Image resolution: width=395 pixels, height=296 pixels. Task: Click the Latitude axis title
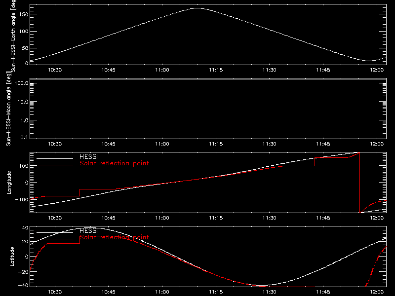click(12, 257)
